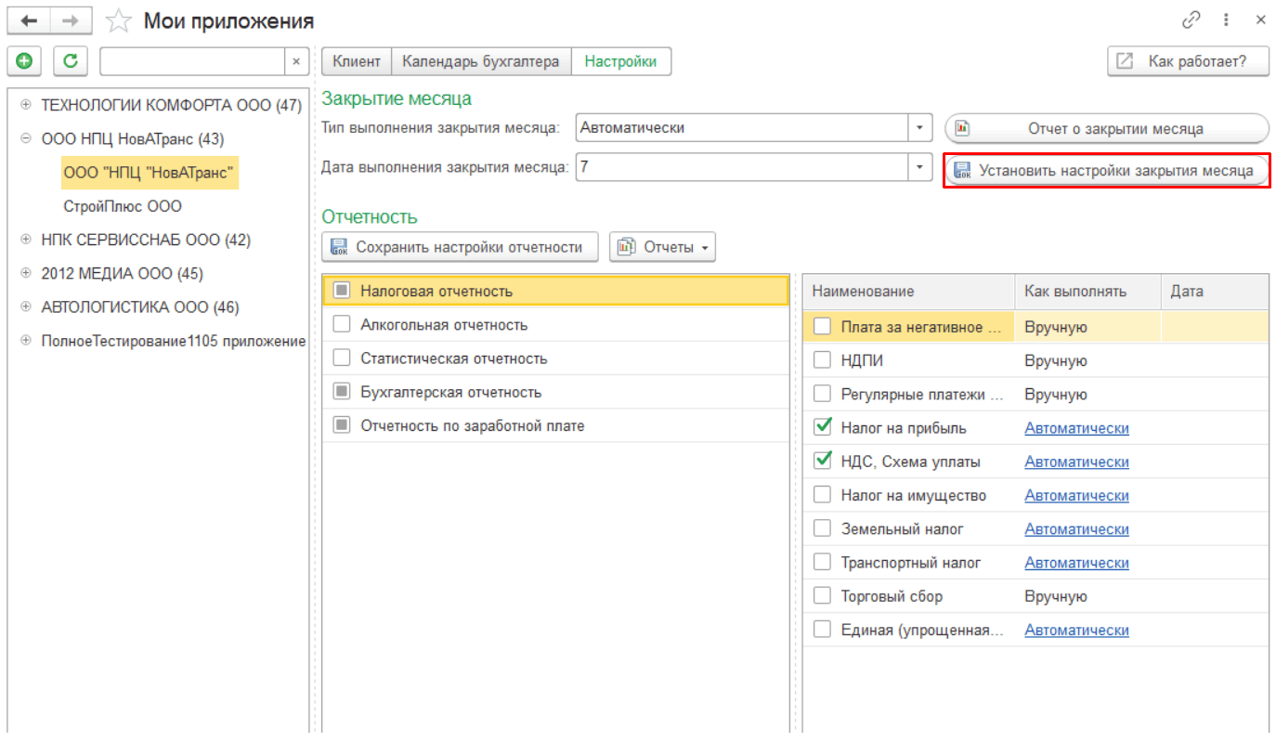Click Автоматически link for Единая (упрощенная

tap(1076, 630)
